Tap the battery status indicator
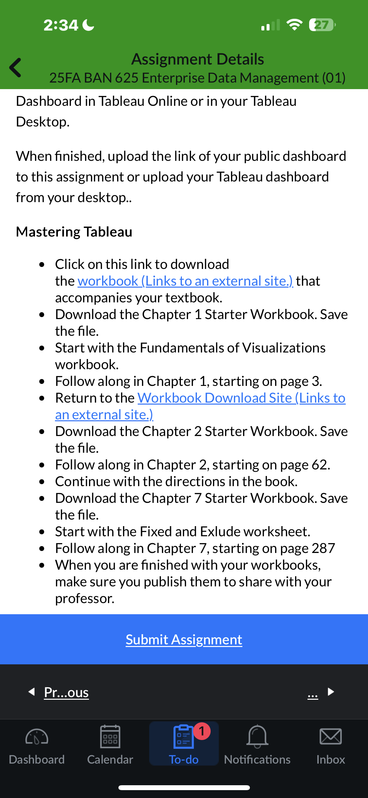Screen dimensions: 368x798 coord(323,25)
